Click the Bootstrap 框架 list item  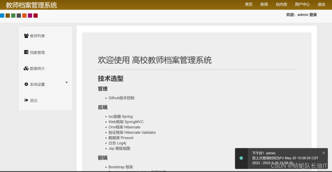tap(121, 167)
